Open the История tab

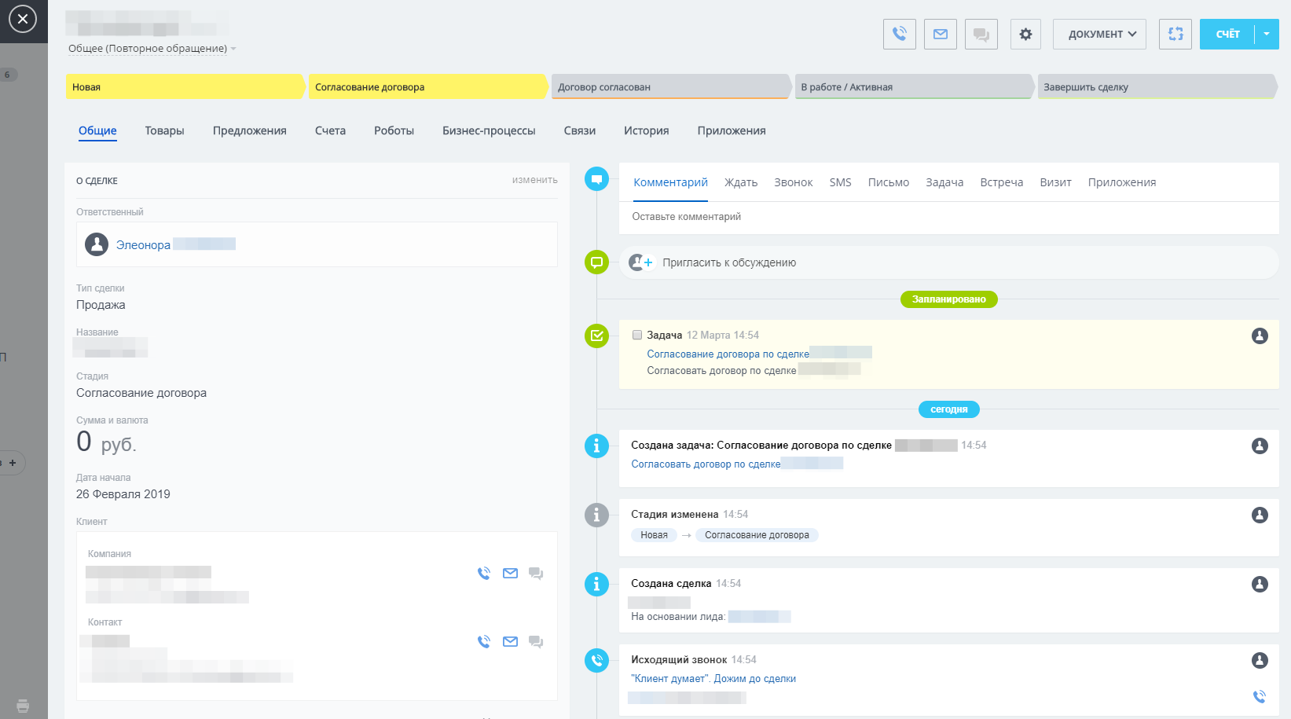[x=646, y=130]
